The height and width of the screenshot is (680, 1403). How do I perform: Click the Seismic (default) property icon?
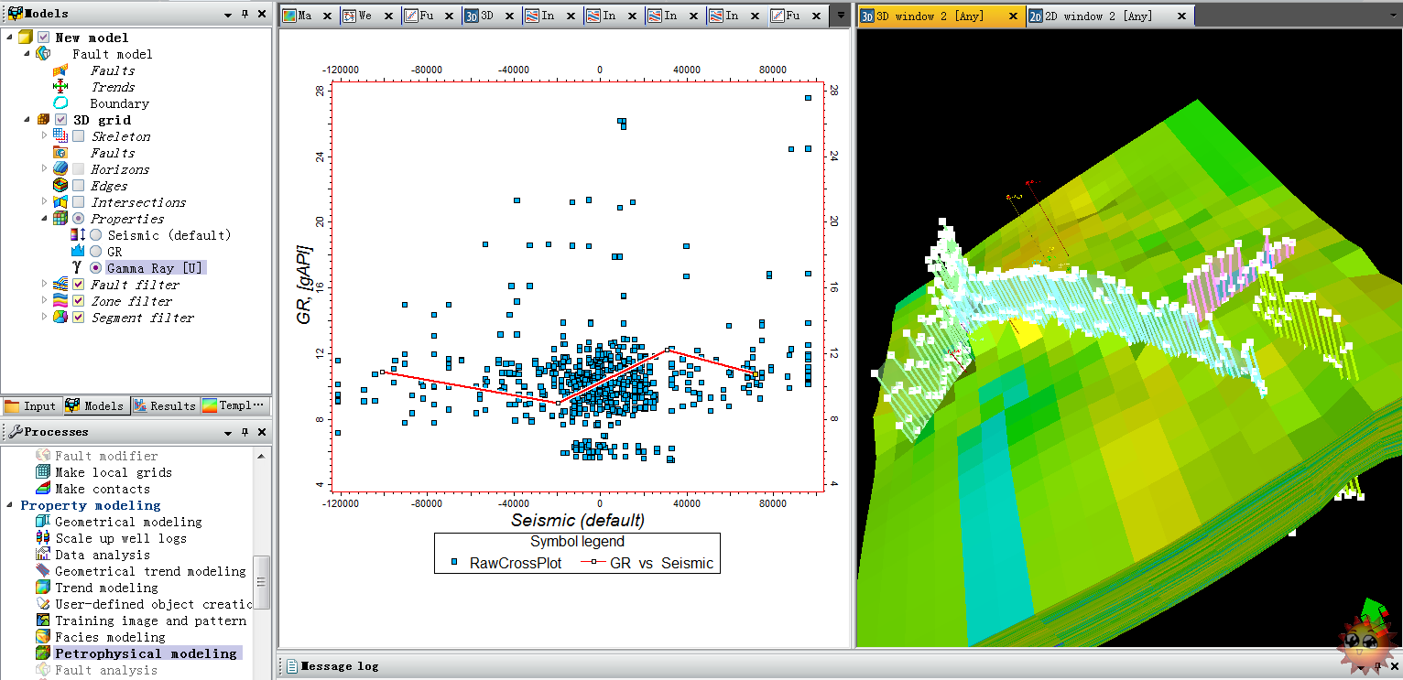pos(77,235)
